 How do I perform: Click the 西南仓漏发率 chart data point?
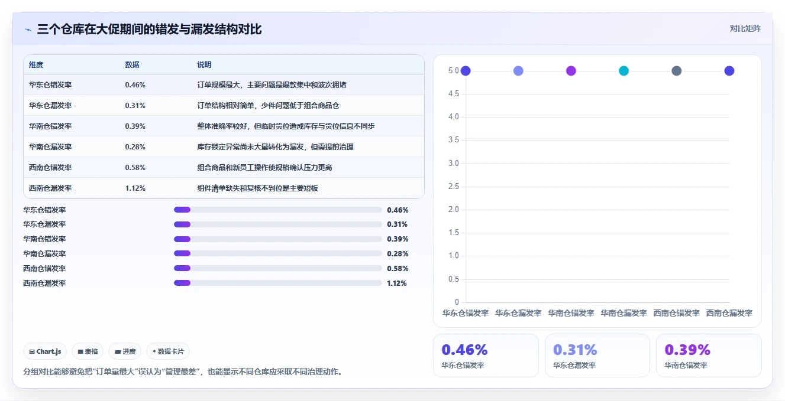(729, 71)
